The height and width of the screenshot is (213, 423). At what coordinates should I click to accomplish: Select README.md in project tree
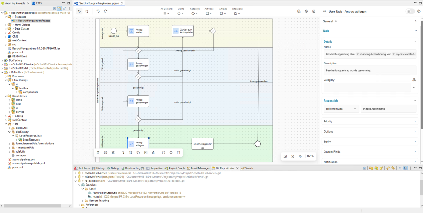(x=20, y=56)
